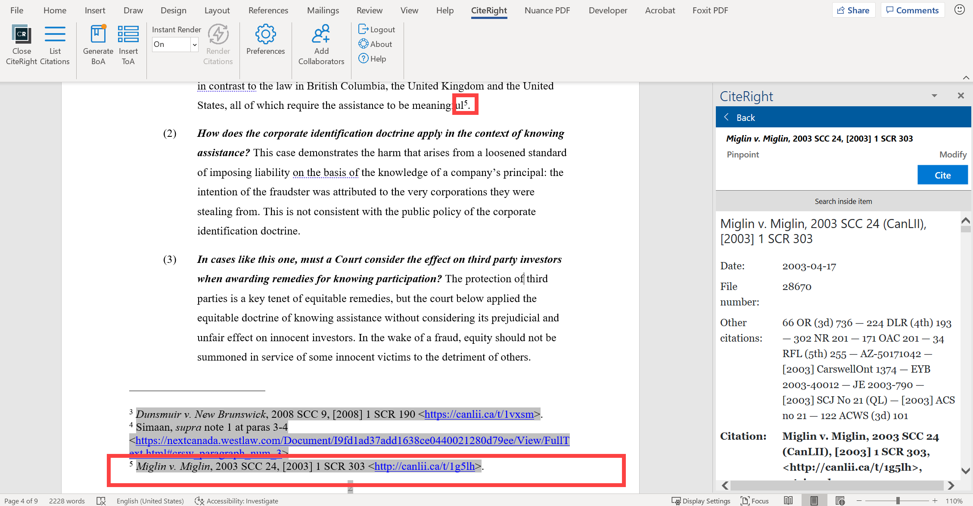Click the pane scroll left arrow

tap(725, 485)
